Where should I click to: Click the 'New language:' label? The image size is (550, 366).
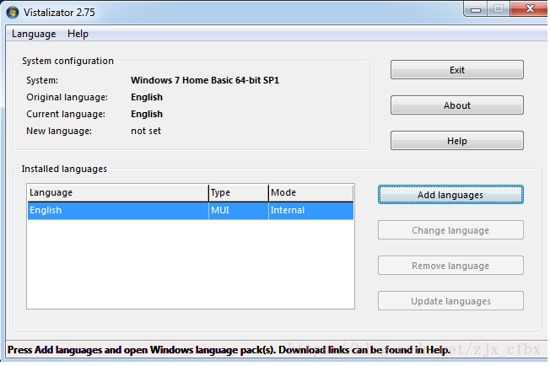click(59, 131)
